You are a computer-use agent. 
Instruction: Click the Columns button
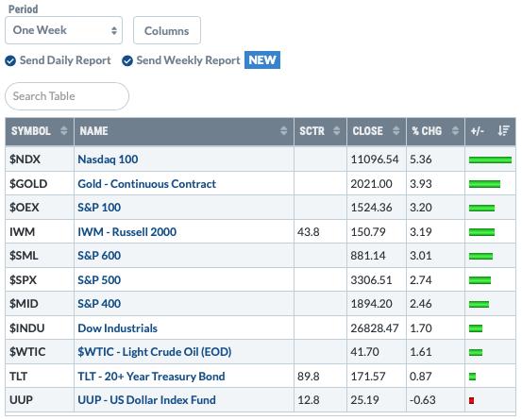click(167, 30)
